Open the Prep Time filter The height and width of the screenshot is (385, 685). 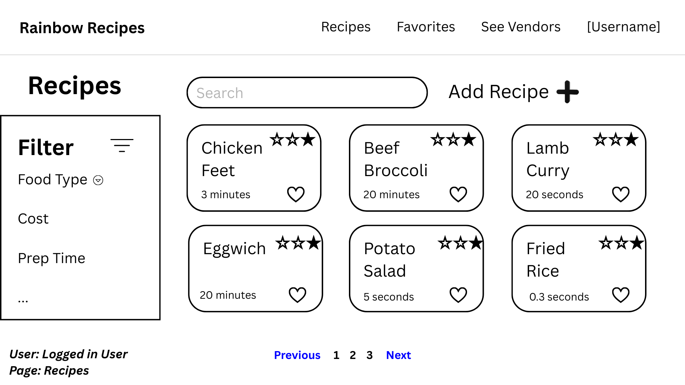[52, 258]
